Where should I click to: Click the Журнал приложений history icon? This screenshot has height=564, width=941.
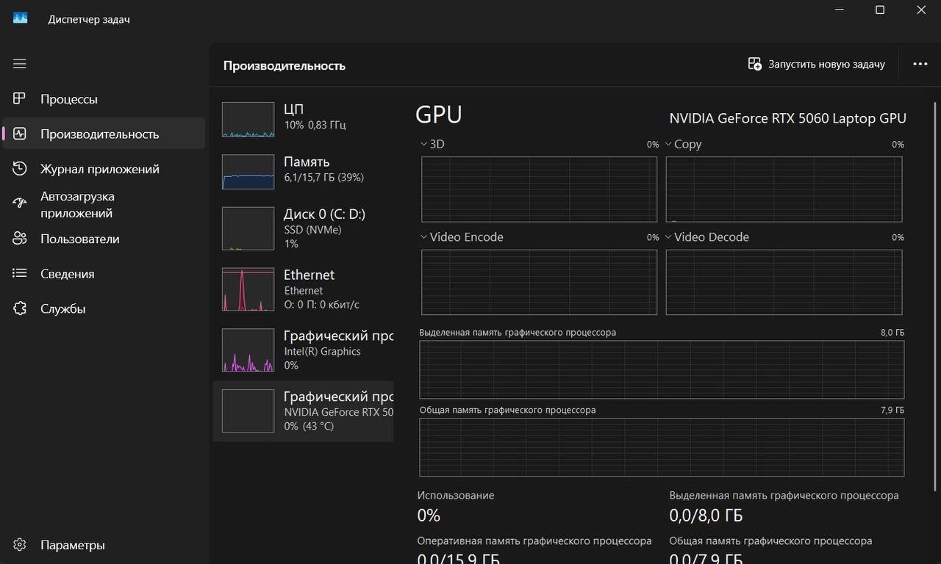(x=20, y=169)
